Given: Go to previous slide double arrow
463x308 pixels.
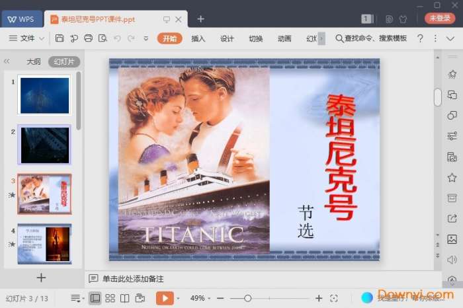Looking at the screenshot, I should coord(438,245).
